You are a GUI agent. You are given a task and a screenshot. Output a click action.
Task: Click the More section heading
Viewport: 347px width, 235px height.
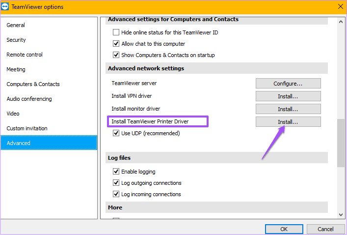click(115, 207)
